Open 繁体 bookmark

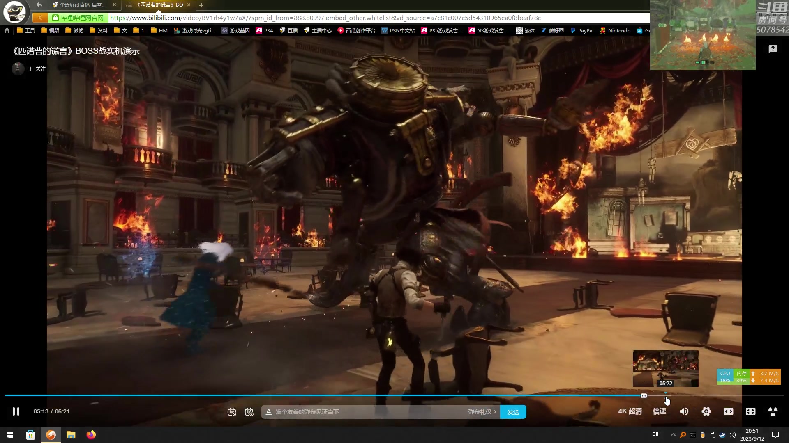click(x=525, y=30)
